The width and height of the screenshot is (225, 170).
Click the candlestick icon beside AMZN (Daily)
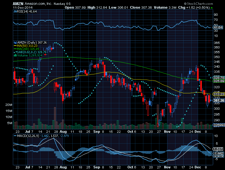click(15, 43)
